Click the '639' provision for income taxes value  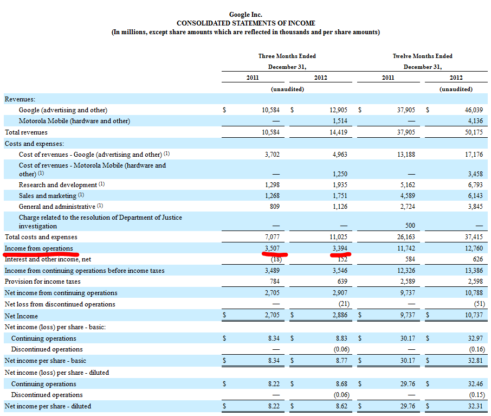pyautogui.click(x=343, y=282)
